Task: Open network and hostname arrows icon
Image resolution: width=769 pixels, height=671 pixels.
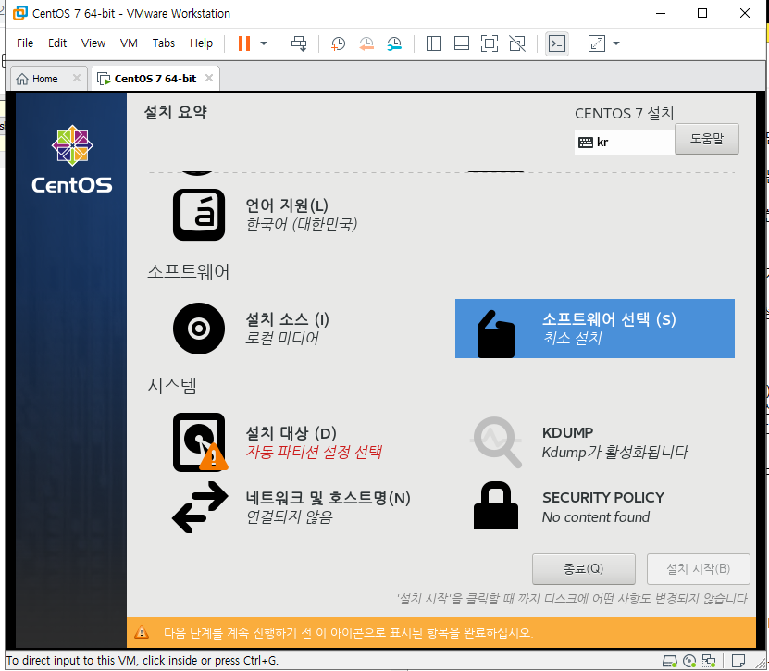Action: click(x=200, y=506)
